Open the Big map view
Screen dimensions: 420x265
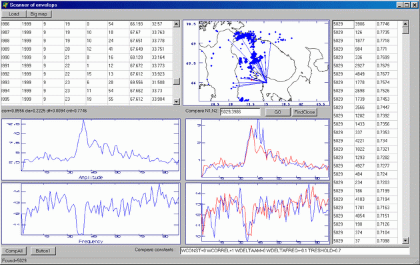(x=39, y=14)
